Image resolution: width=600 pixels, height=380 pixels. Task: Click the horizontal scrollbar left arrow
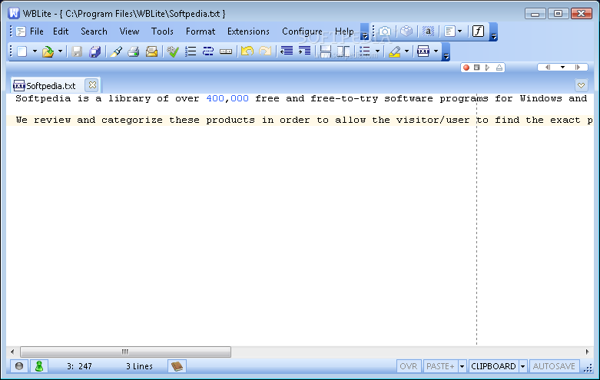(12, 352)
